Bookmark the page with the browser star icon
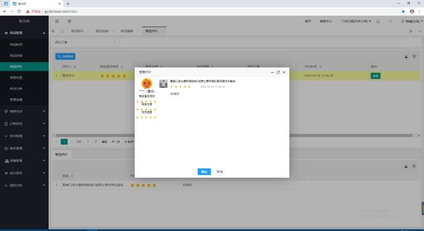This screenshot has width=424, height=231. 403,11
